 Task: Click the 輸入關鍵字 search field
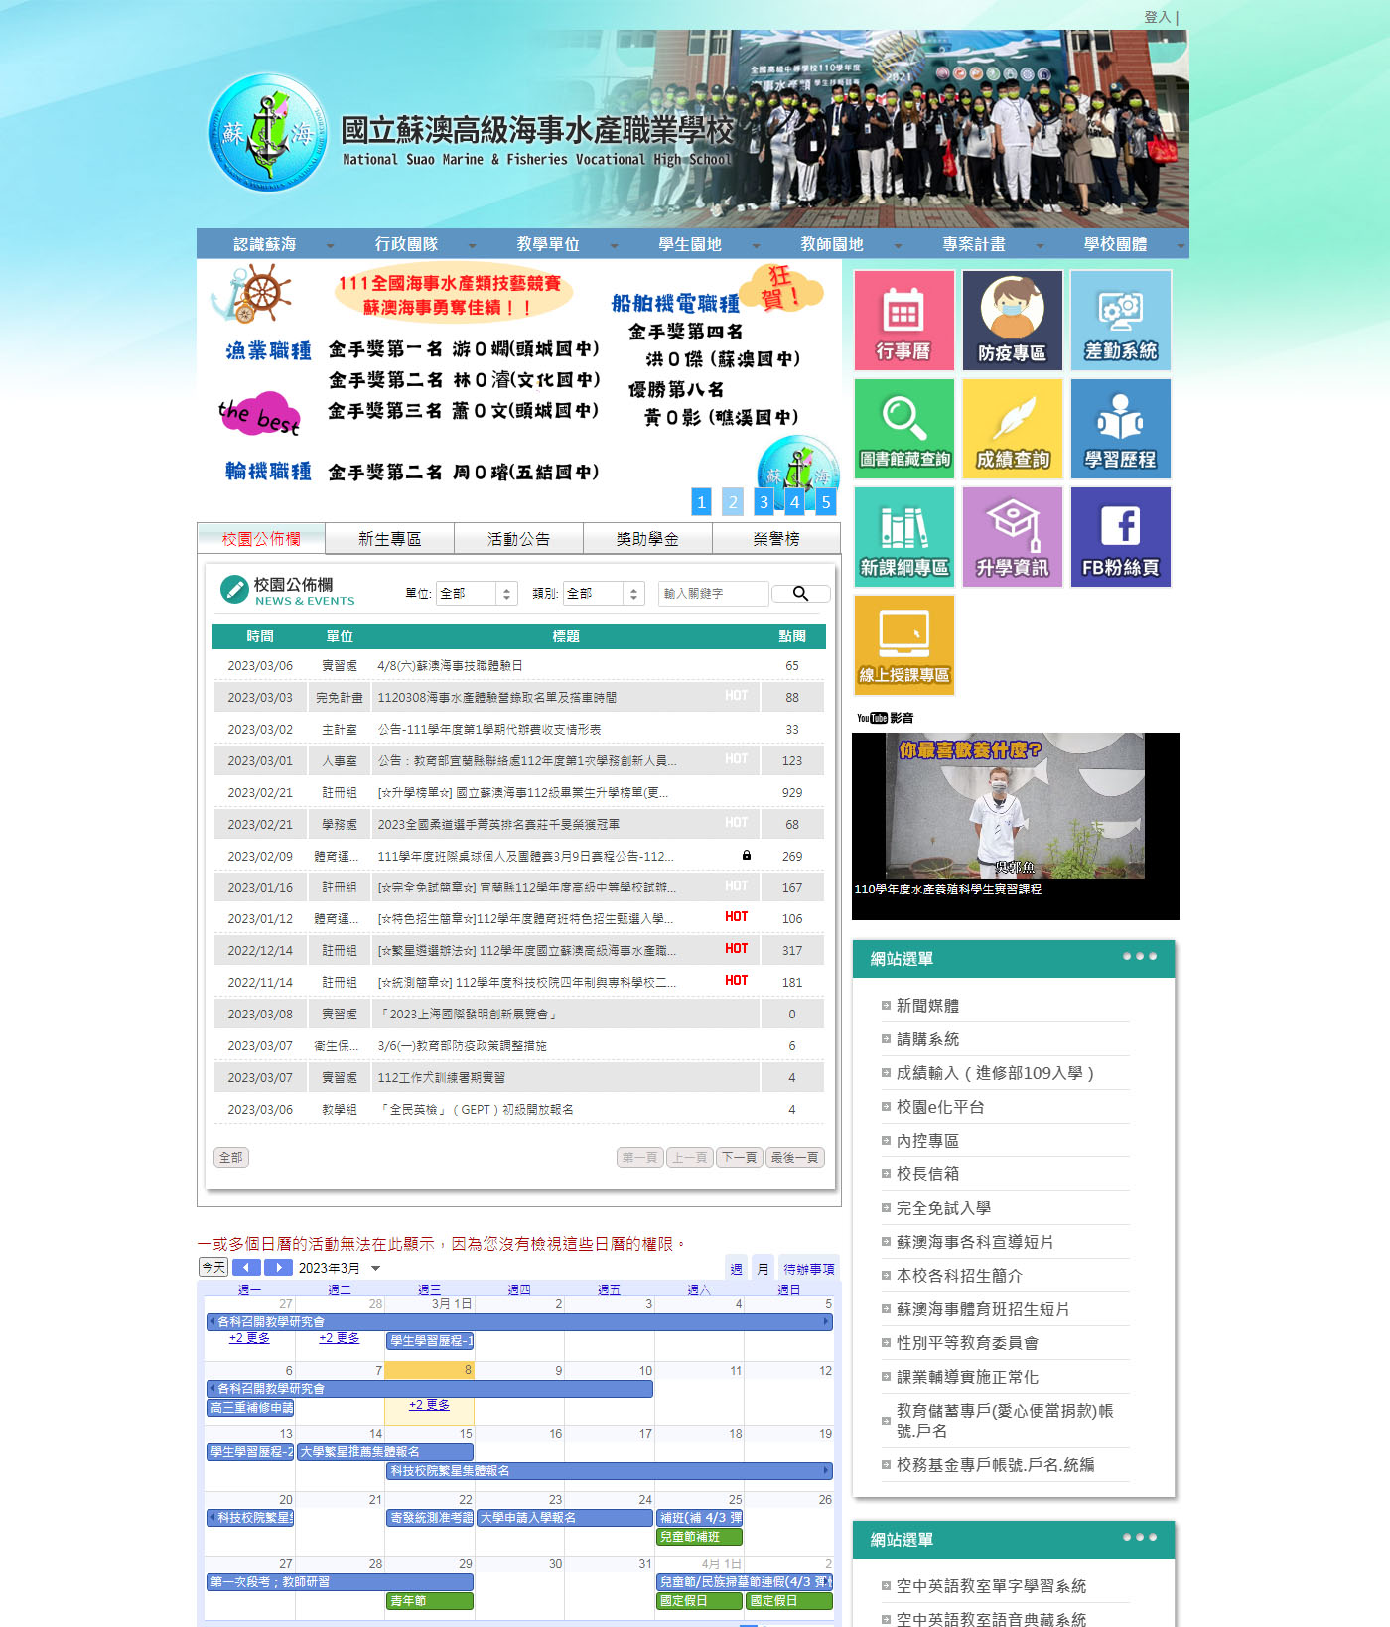713,594
